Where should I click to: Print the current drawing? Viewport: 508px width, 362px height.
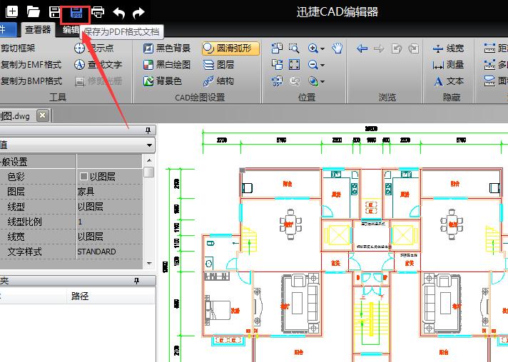[x=98, y=12]
